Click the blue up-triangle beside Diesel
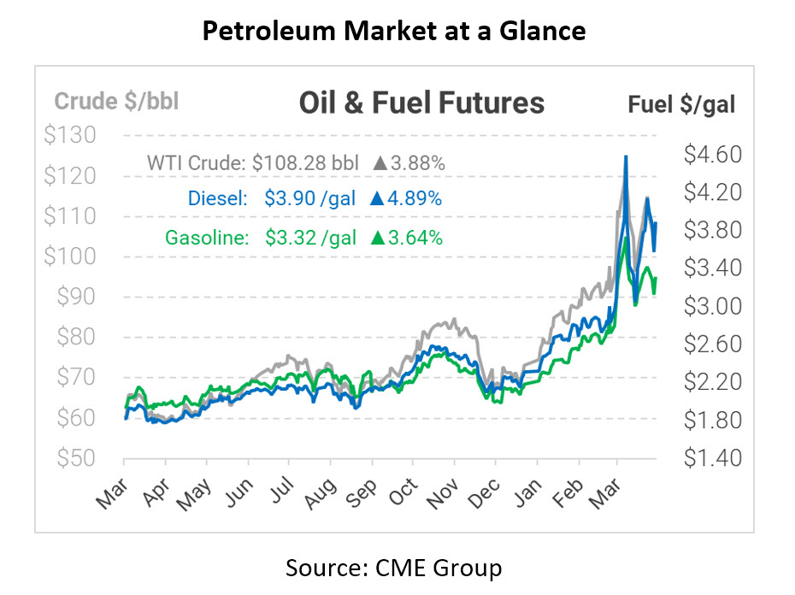The image size is (795, 595). [x=377, y=199]
